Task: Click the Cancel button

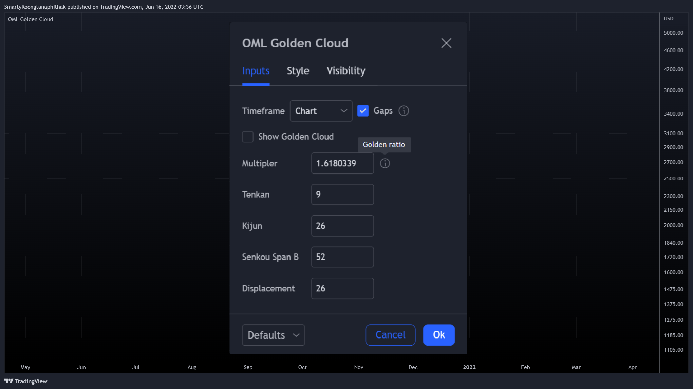Action: 390,335
